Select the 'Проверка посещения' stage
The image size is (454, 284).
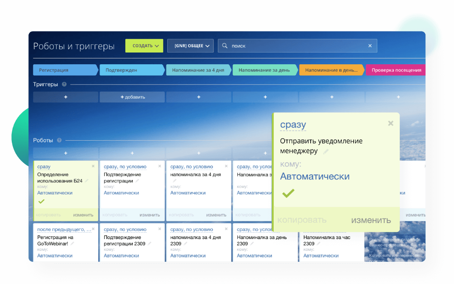click(x=396, y=70)
